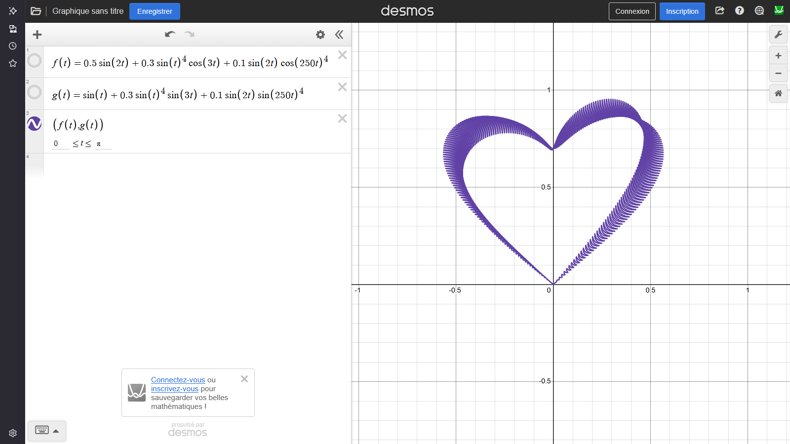Open expression list settings gear

(320, 35)
